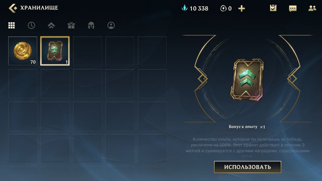Select the XP boost card item
Screen dimensions: 322x181
55,51
